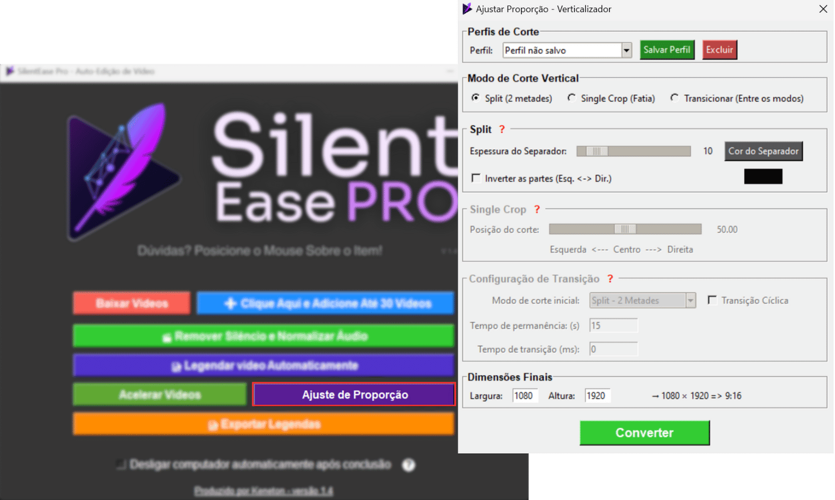This screenshot has width=835, height=500.
Task: Click the Acelerar Vídeos button
Action: [x=160, y=394]
